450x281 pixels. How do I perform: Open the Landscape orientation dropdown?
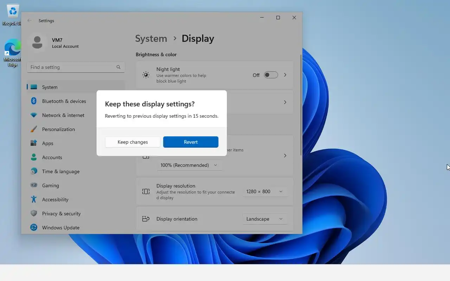click(x=265, y=219)
